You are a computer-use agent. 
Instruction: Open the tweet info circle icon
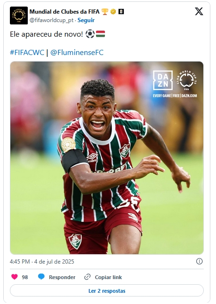[200, 261]
